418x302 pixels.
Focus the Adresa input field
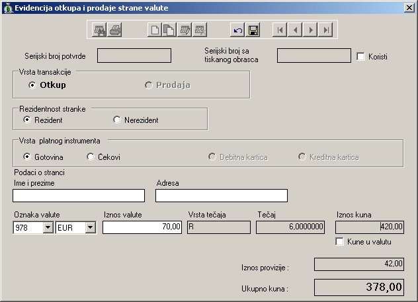[x=221, y=196]
